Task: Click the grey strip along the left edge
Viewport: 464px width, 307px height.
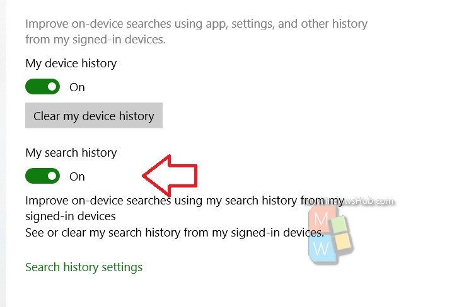Action: click(x=3, y=153)
